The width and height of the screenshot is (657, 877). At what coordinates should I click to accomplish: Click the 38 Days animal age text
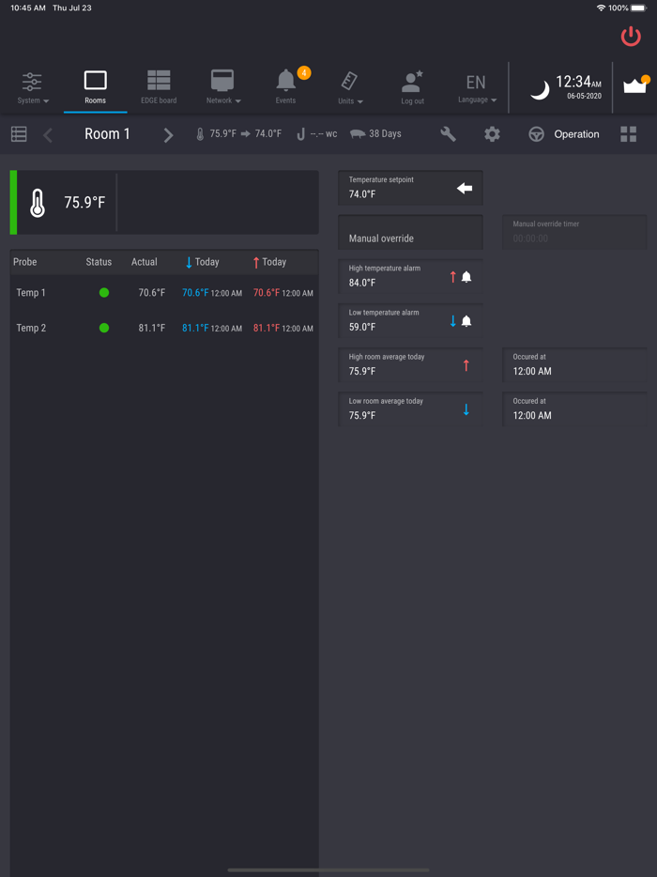point(385,134)
